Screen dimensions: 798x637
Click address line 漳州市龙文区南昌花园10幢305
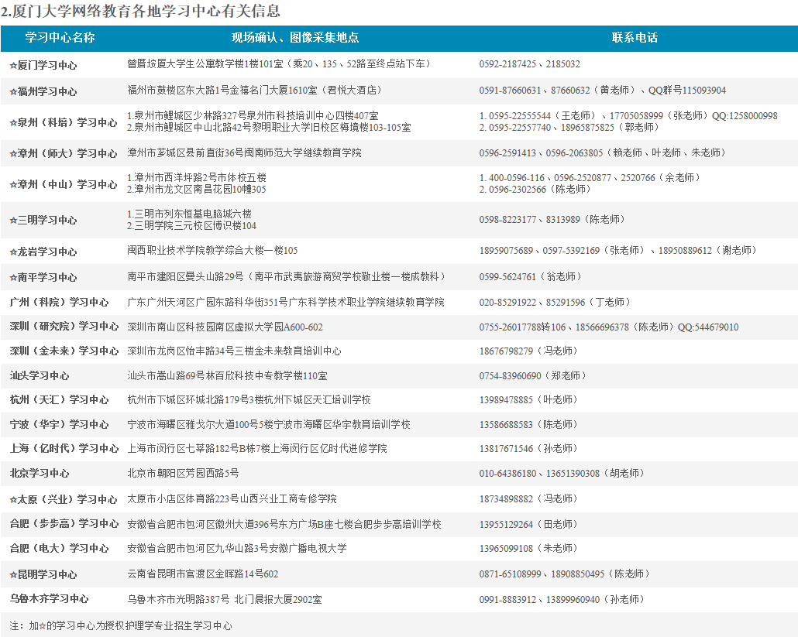coord(197,190)
